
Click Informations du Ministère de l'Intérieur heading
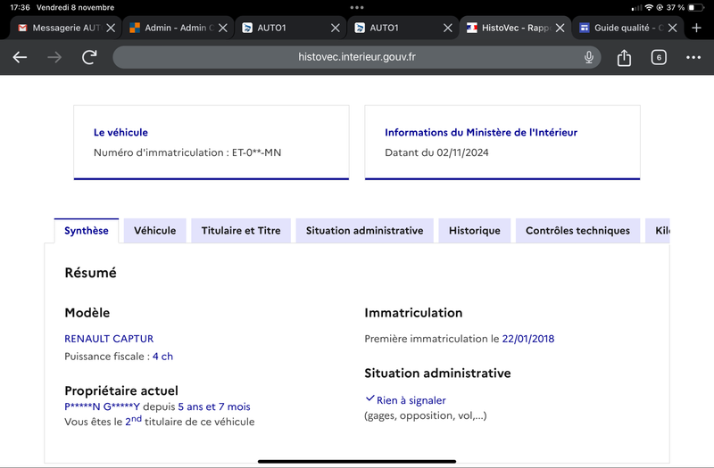pyautogui.click(x=481, y=132)
